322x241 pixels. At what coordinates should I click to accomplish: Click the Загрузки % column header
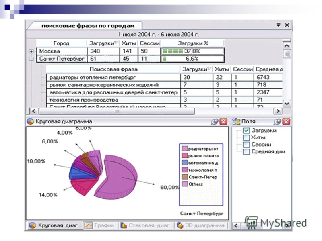(x=193, y=43)
